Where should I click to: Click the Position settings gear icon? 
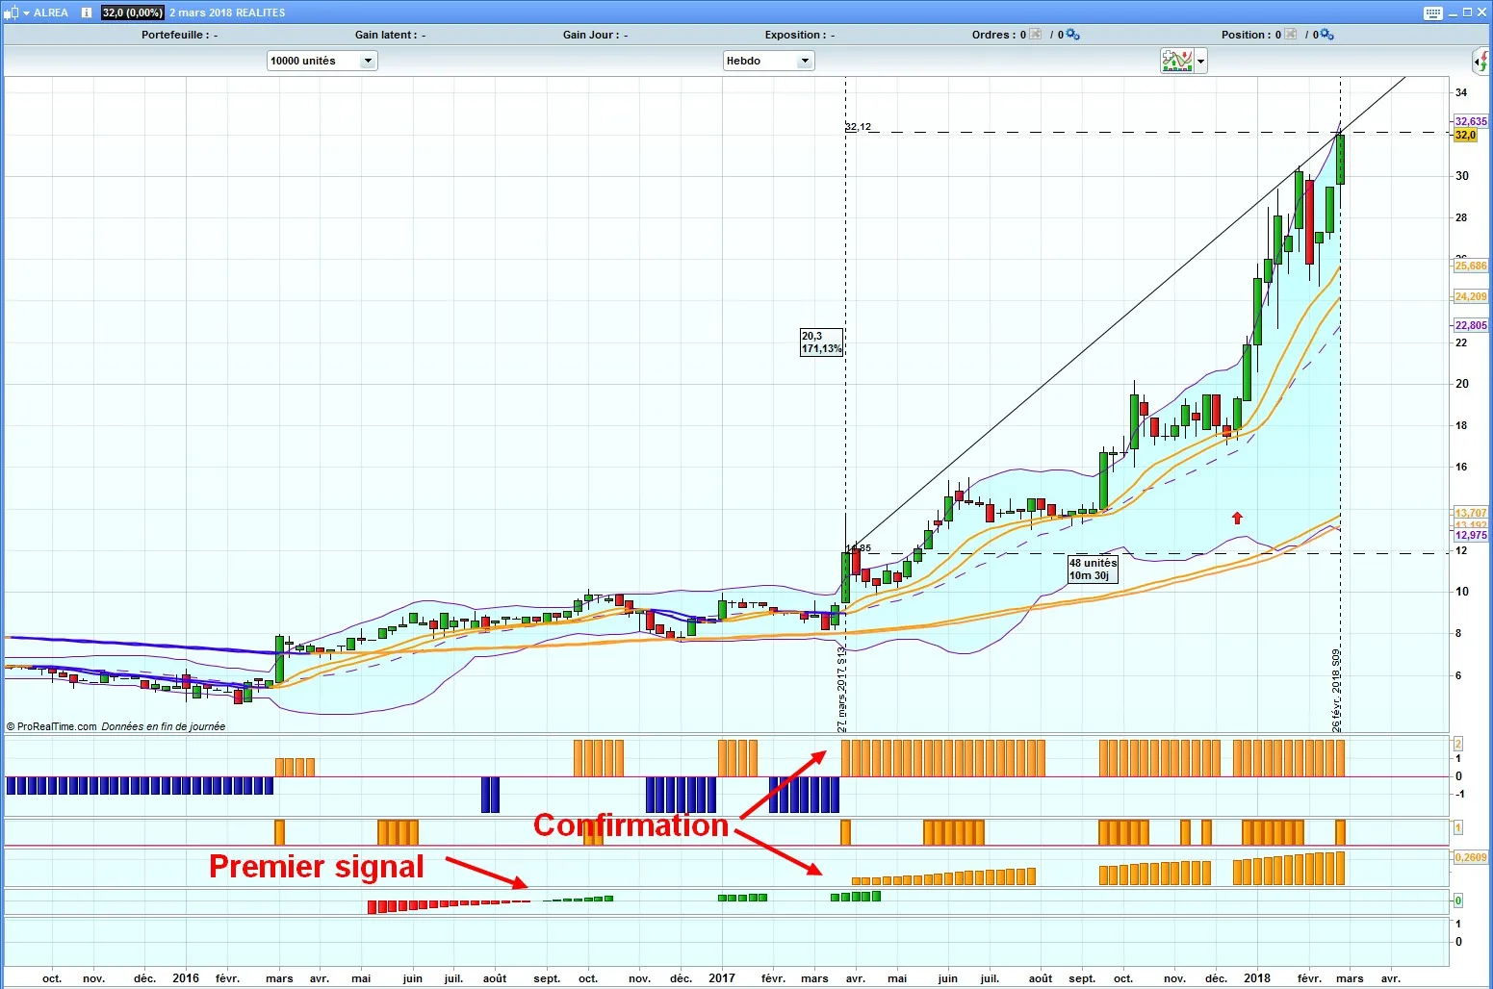[1326, 35]
